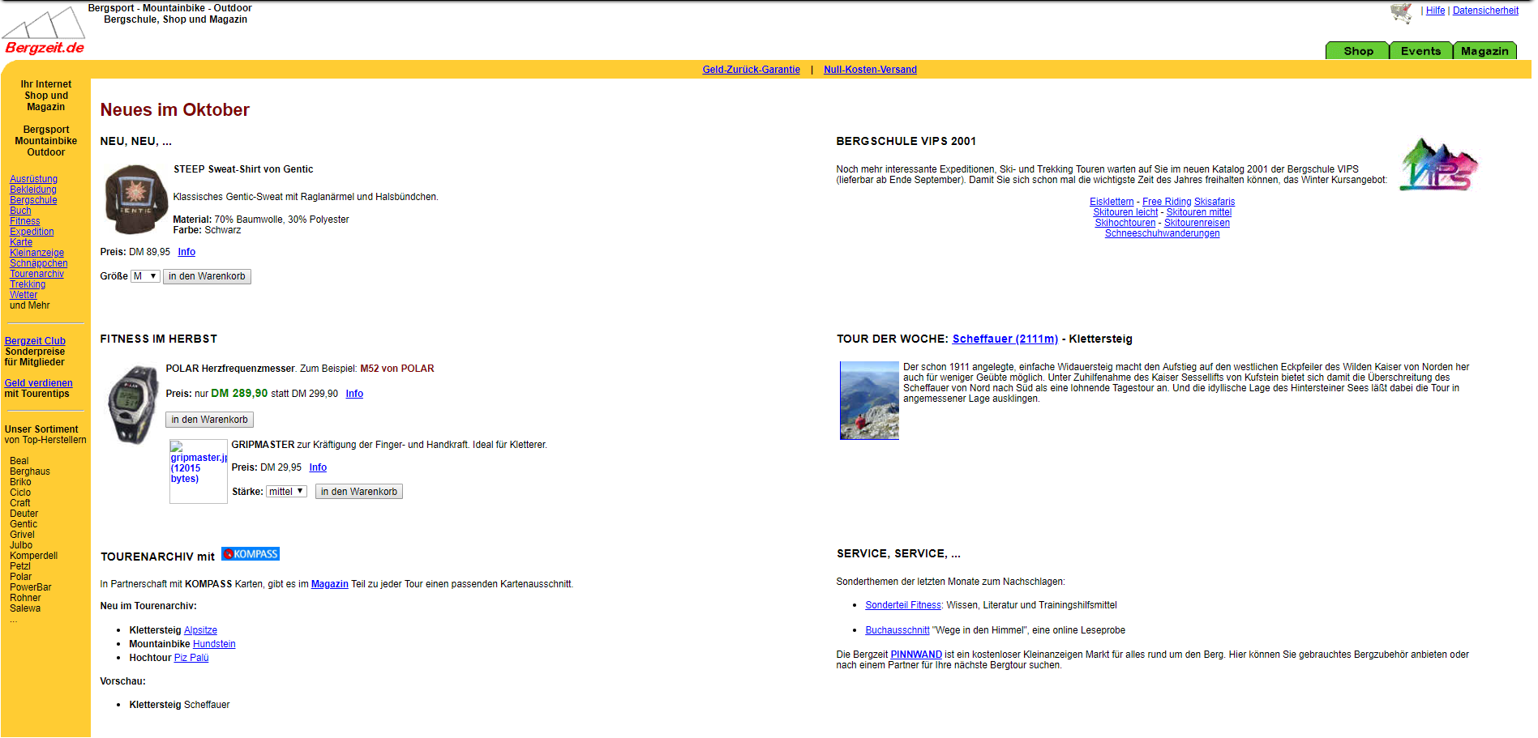The width and height of the screenshot is (1538, 738).
Task: Click the broken gripmaster image placeholder
Action: tap(198, 471)
